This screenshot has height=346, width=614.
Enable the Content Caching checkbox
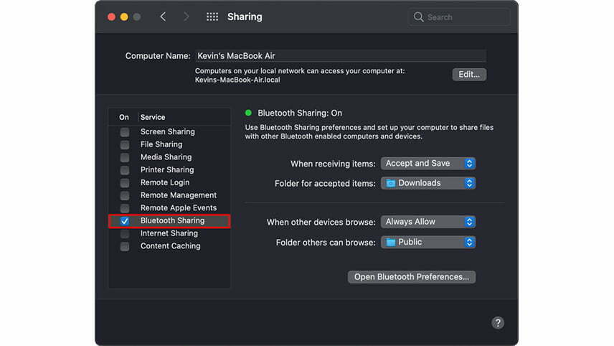[x=125, y=246]
